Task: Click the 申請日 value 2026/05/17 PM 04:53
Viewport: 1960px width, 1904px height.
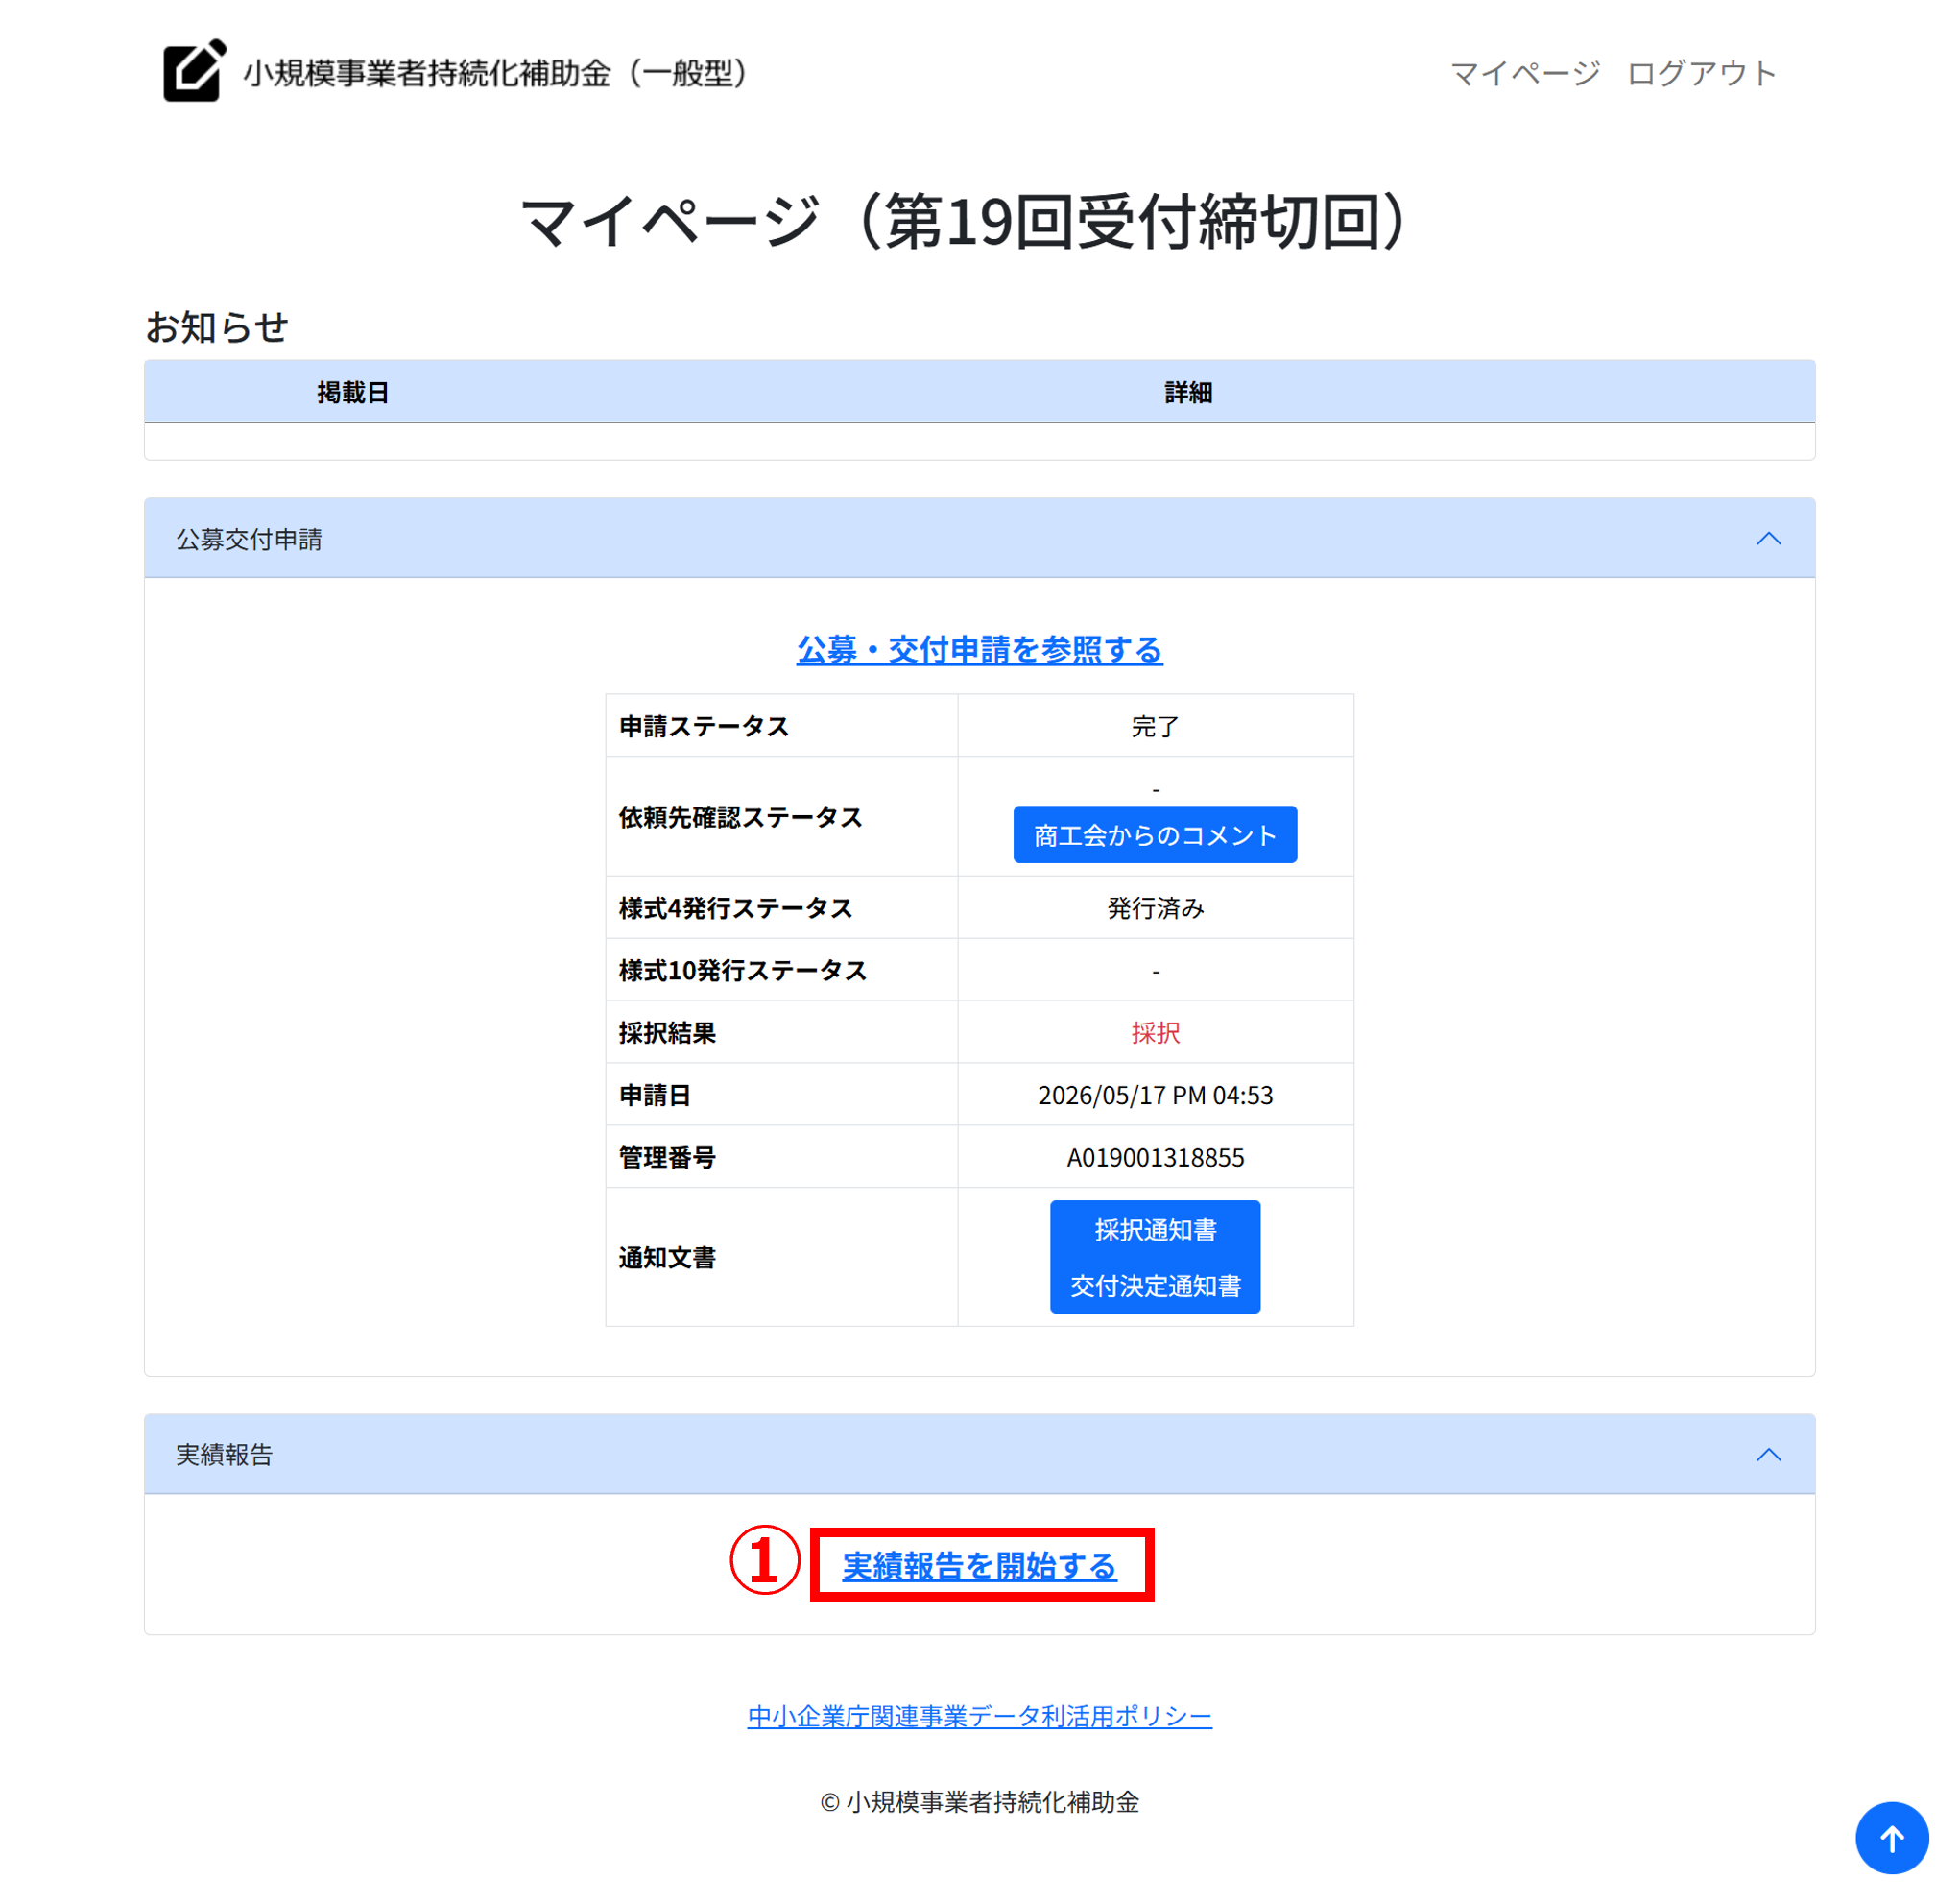Action: click(x=1154, y=1095)
